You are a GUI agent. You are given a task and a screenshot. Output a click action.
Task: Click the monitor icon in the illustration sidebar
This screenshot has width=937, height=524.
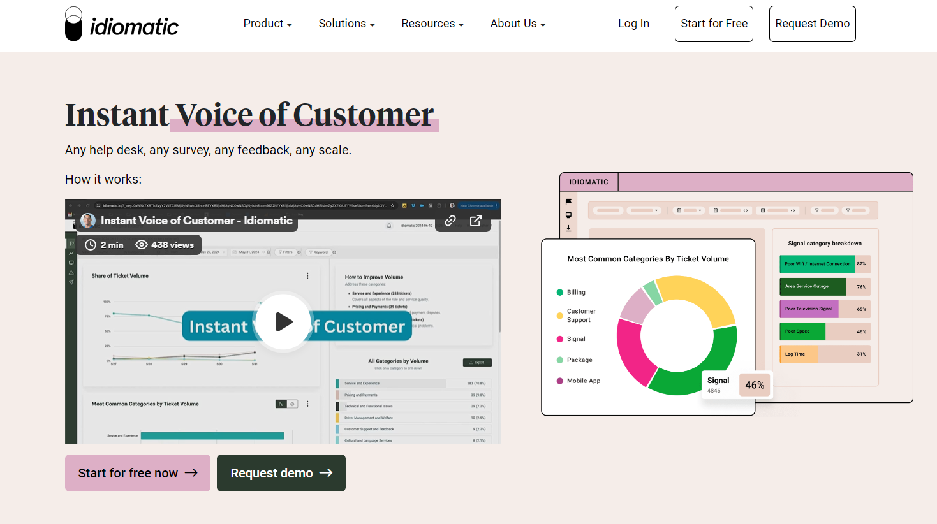[568, 215]
